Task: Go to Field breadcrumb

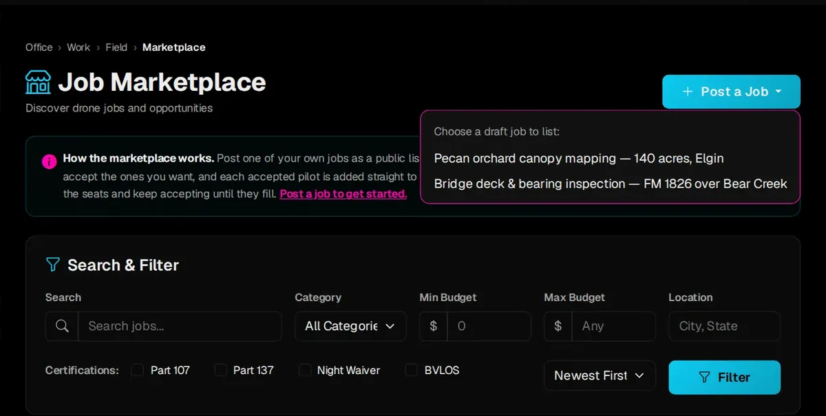Action: point(116,47)
